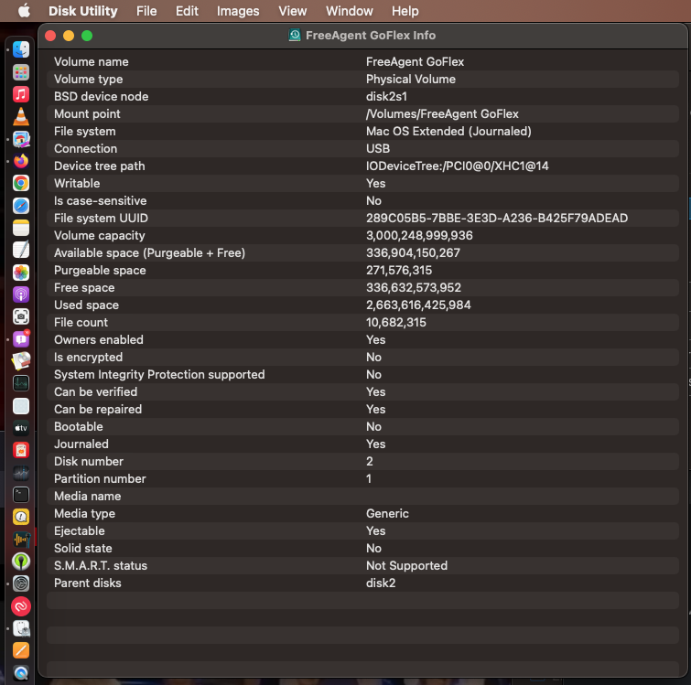Launch Google Chrome from the dock

(x=21, y=183)
